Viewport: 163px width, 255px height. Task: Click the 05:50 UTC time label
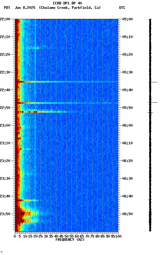[x=128, y=108]
